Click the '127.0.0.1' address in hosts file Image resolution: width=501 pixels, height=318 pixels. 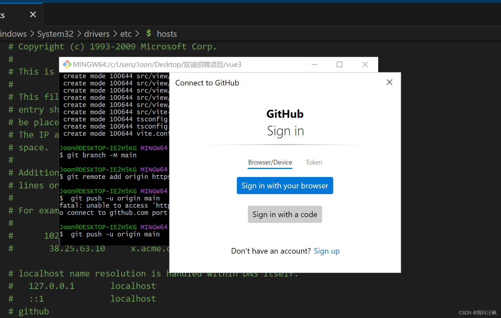pyautogui.click(x=52, y=286)
